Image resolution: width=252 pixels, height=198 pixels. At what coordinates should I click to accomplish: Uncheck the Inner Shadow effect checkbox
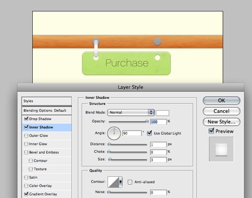click(26, 127)
